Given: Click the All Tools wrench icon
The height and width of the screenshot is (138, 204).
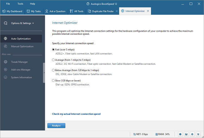Looking at the screenshot, I should [71, 11].
